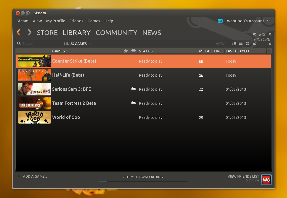Viewport: 287px width, 198px height.
Task: Select Counter-Strike (Beta) title
Action: click(x=74, y=61)
